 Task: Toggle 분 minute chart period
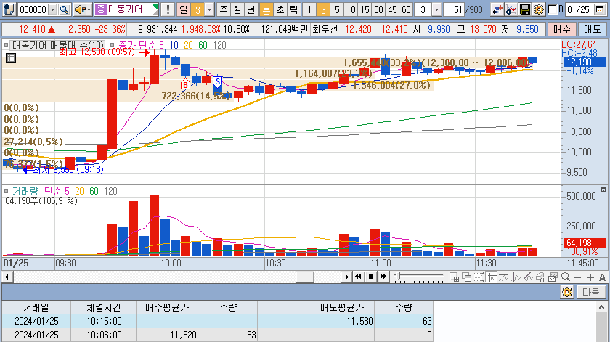(x=266, y=9)
